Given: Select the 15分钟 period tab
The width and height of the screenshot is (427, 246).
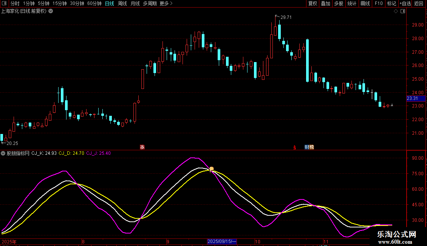Looking at the screenshot, I should (60, 3).
